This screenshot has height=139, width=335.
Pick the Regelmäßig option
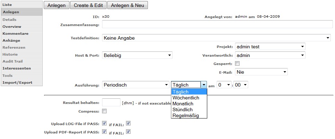(186, 115)
